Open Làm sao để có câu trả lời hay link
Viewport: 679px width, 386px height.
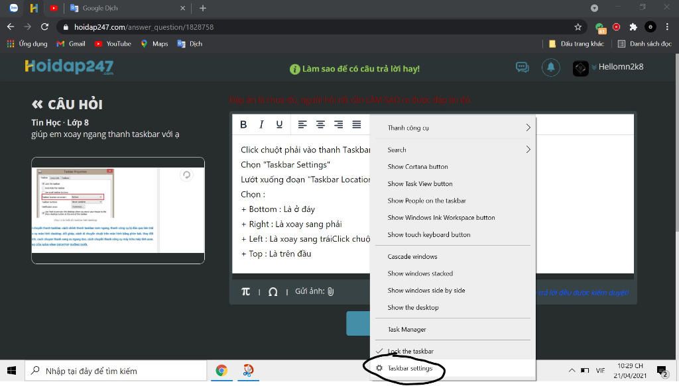pyautogui.click(x=354, y=69)
